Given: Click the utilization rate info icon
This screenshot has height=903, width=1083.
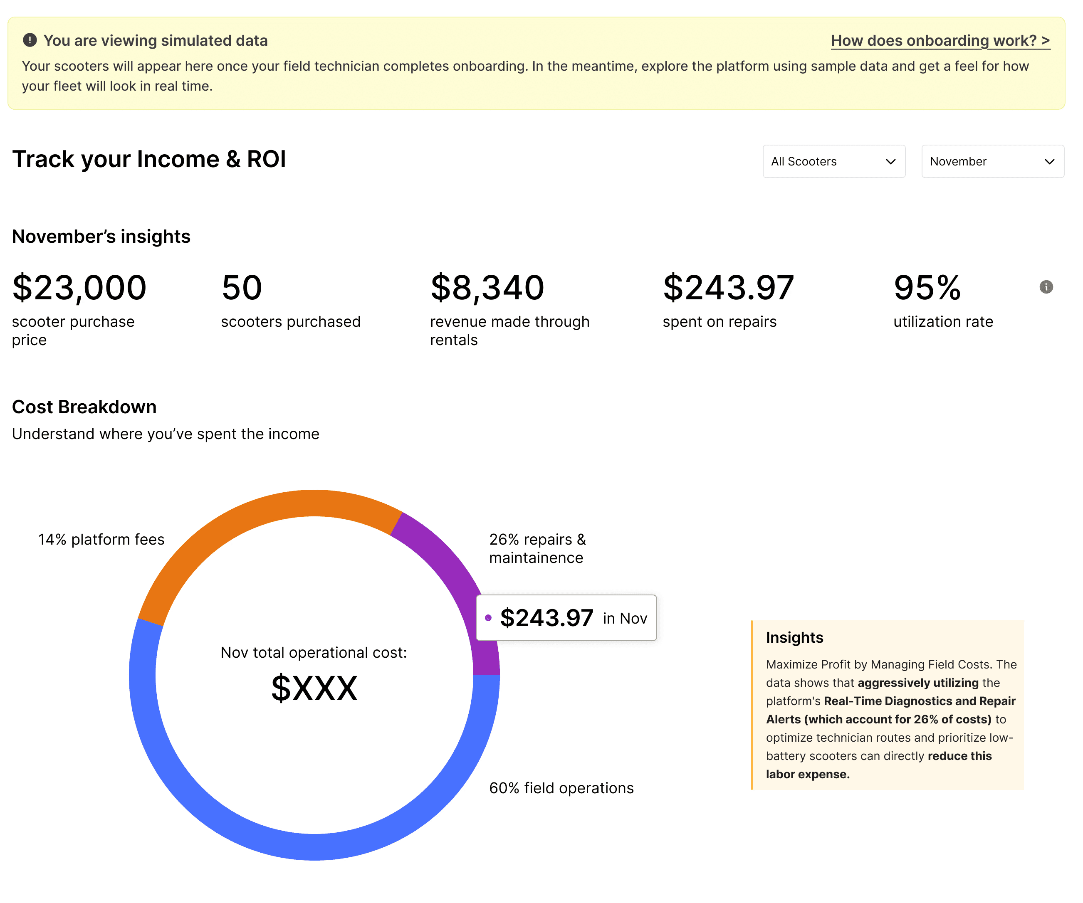Looking at the screenshot, I should (x=1046, y=286).
